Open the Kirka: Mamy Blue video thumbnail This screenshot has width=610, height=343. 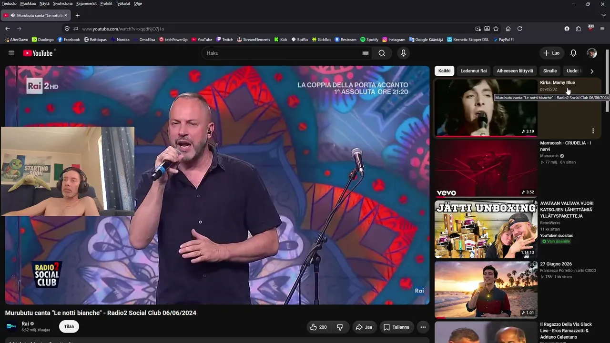click(486, 108)
